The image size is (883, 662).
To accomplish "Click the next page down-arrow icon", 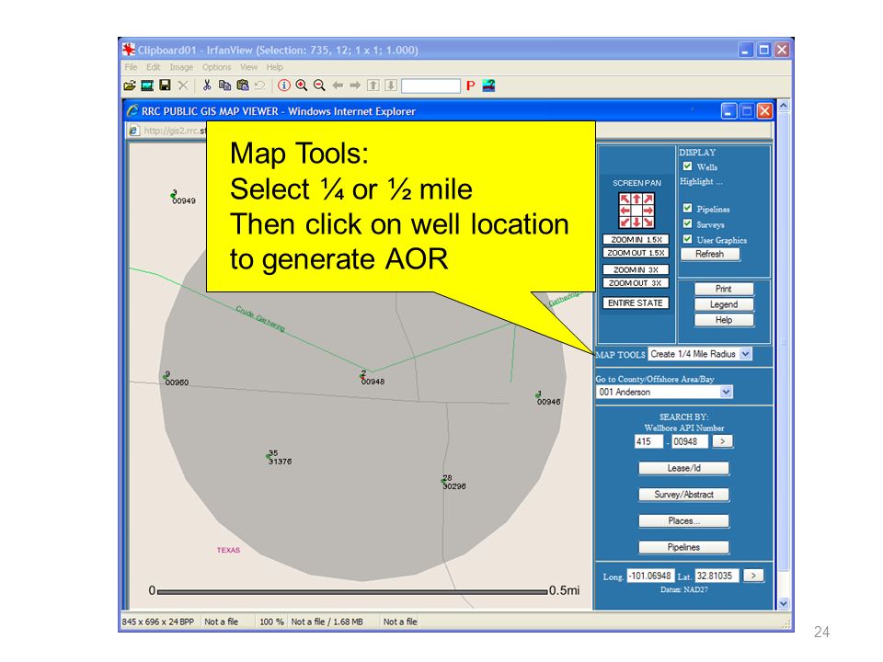I will 391,86.
